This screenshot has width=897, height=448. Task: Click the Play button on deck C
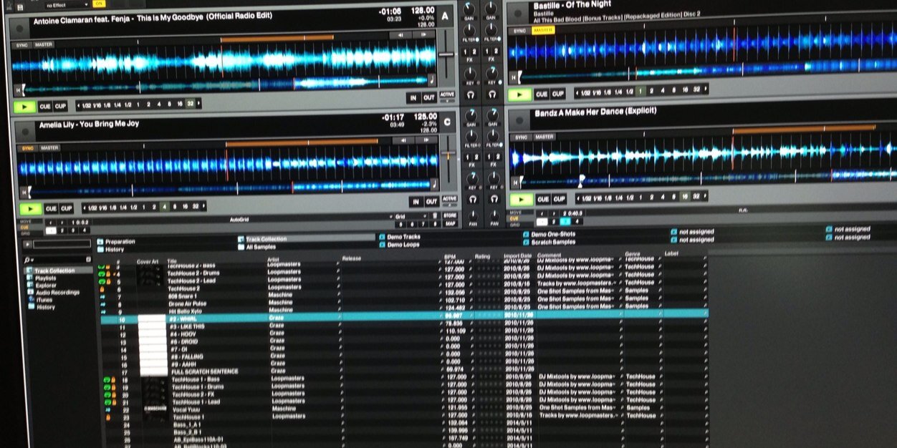30,209
